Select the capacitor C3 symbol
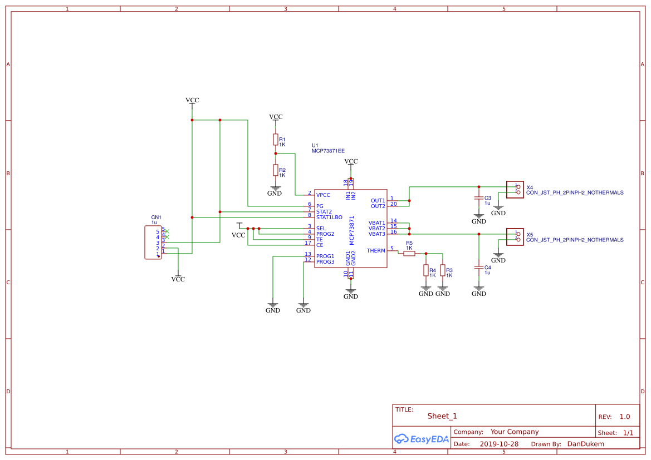The height and width of the screenshot is (460, 651). click(x=479, y=199)
